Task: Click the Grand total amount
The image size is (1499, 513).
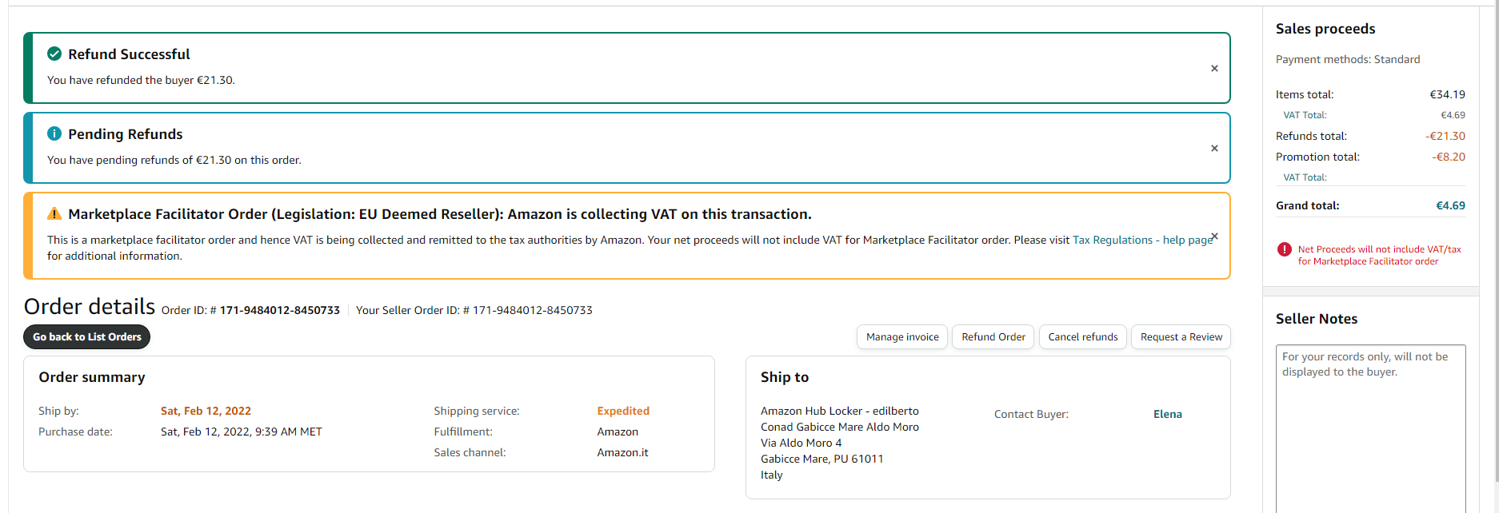Action: (1450, 206)
